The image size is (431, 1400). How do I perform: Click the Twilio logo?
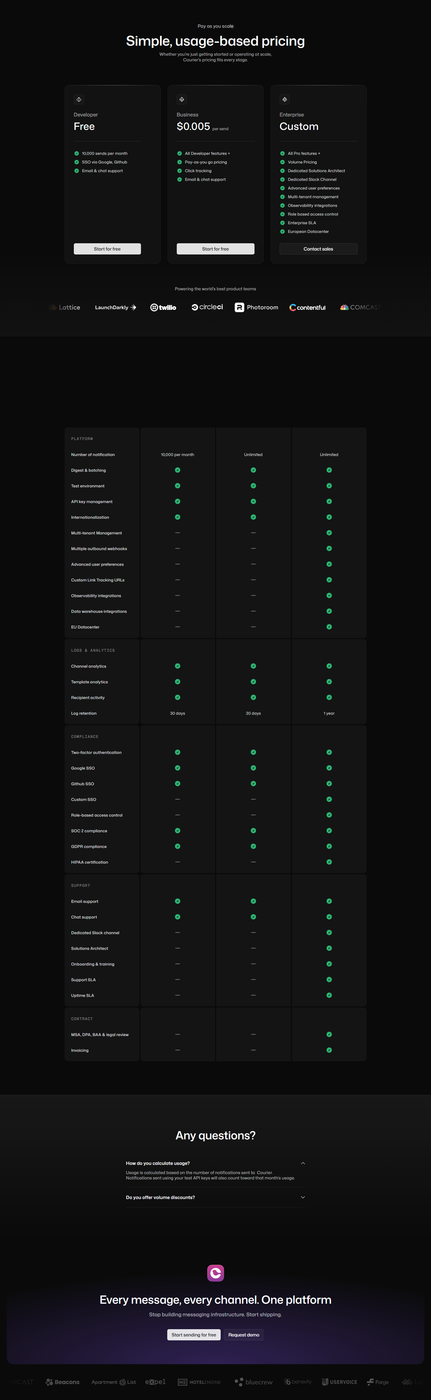tap(163, 308)
